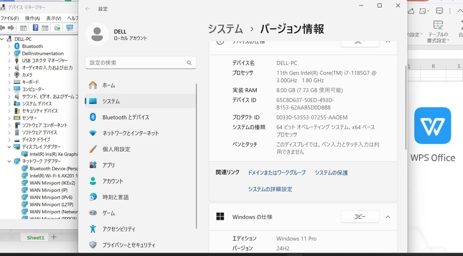Click コピー button for device specifications
Image resolution: width=463 pixels, height=256 pixels.
pos(360,43)
